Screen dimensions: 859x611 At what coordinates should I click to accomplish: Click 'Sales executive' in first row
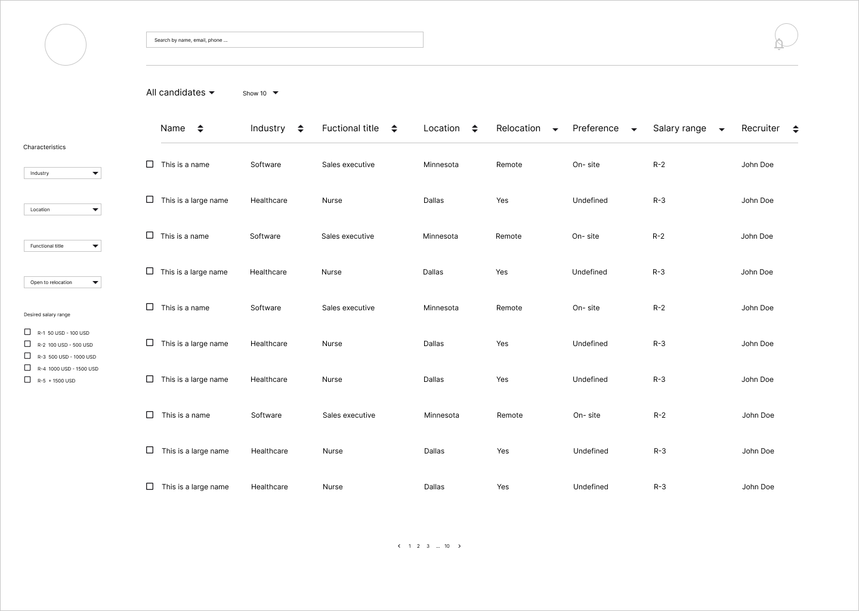pos(348,165)
